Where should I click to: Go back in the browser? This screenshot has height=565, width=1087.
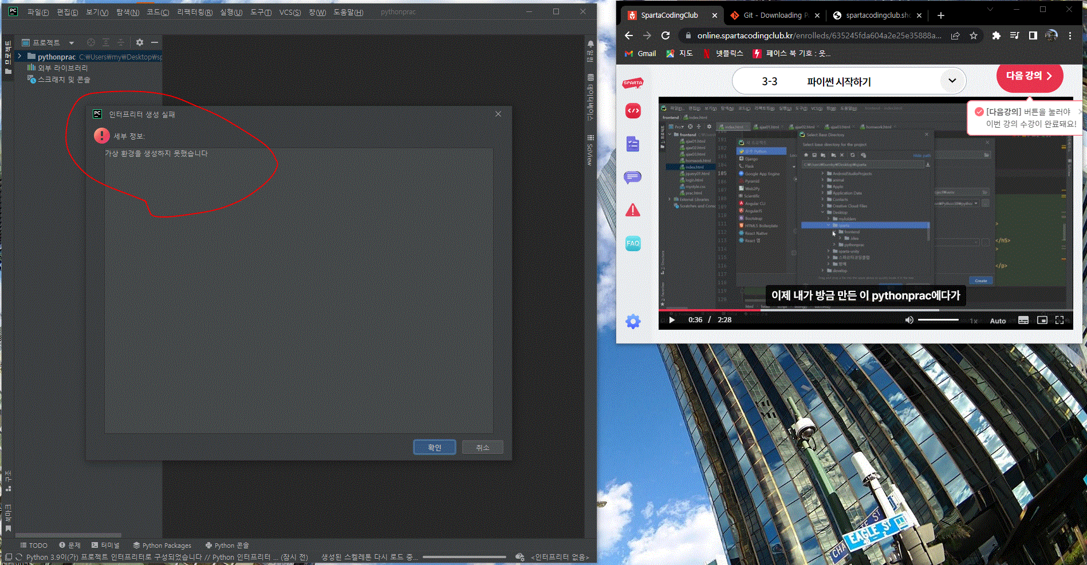(629, 35)
